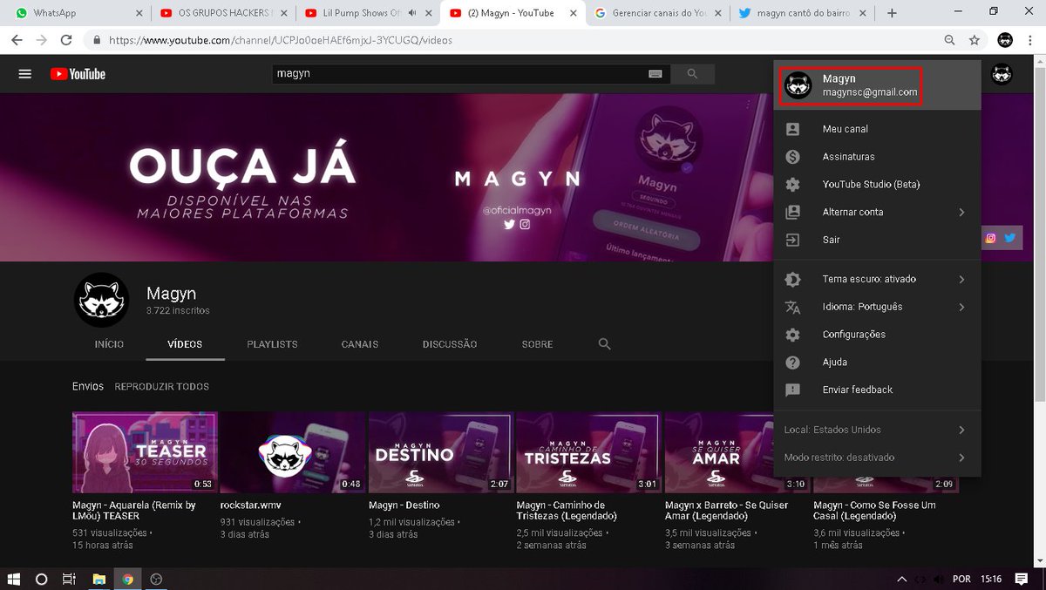
Task: Open Task View on the taskbar
Action: click(69, 579)
